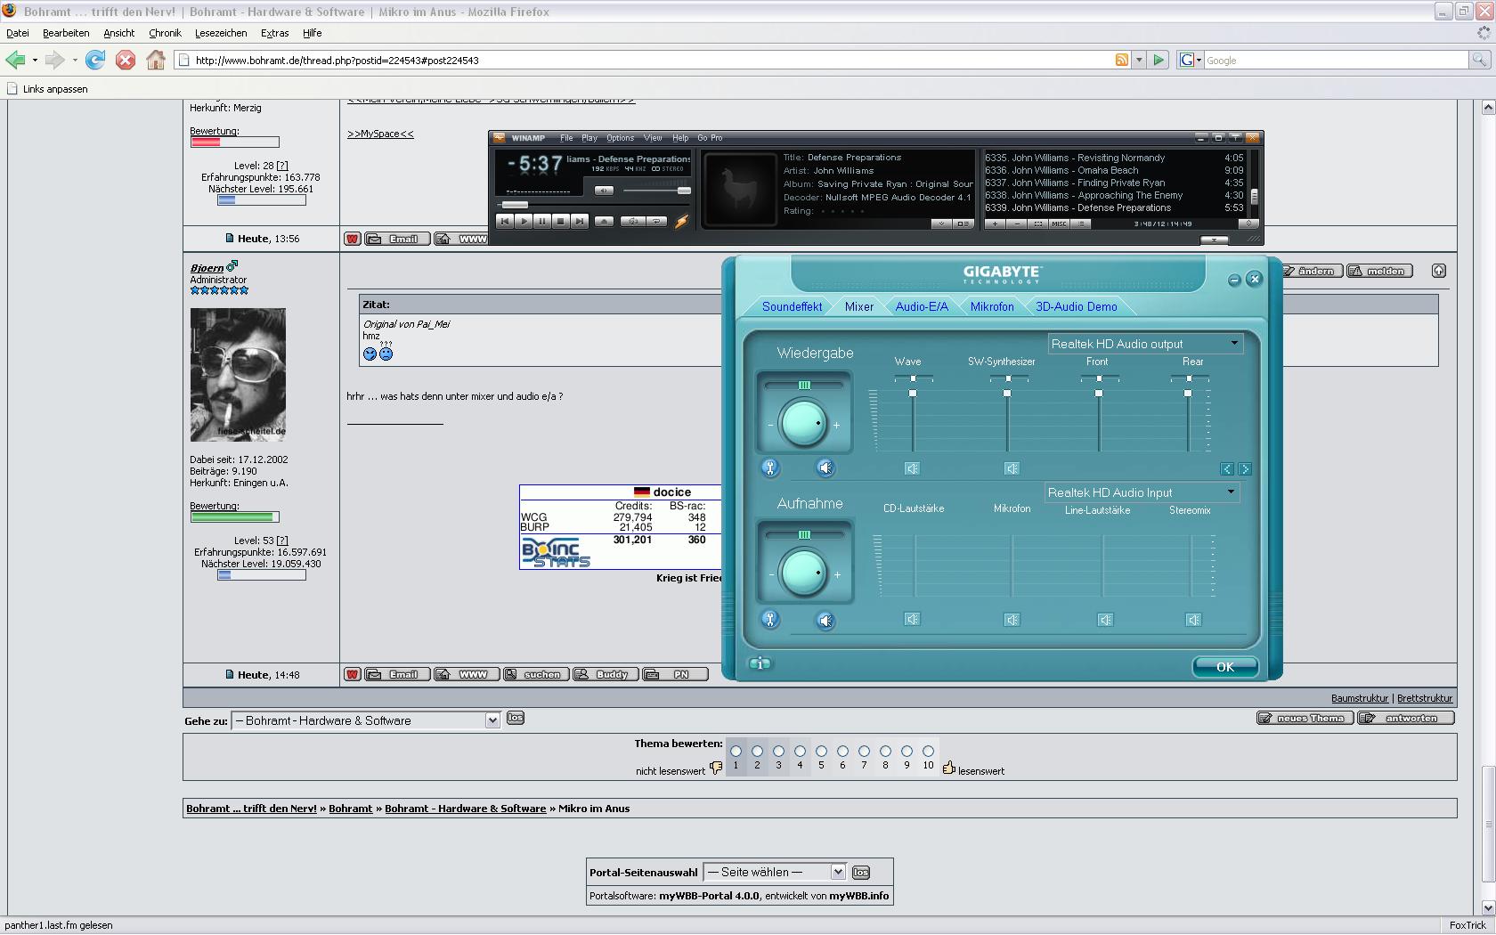Click the Front volume slider handle
Image resolution: width=1496 pixels, height=935 pixels.
[1099, 393]
